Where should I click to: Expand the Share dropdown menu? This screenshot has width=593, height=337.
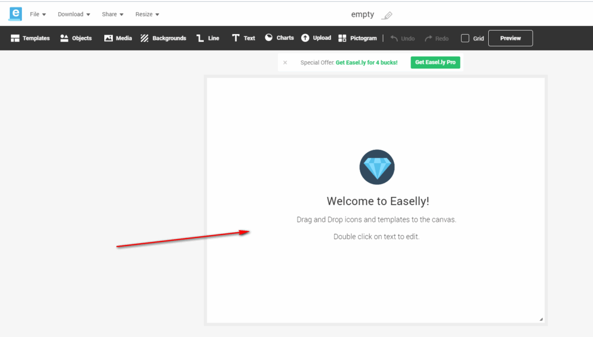tap(112, 14)
